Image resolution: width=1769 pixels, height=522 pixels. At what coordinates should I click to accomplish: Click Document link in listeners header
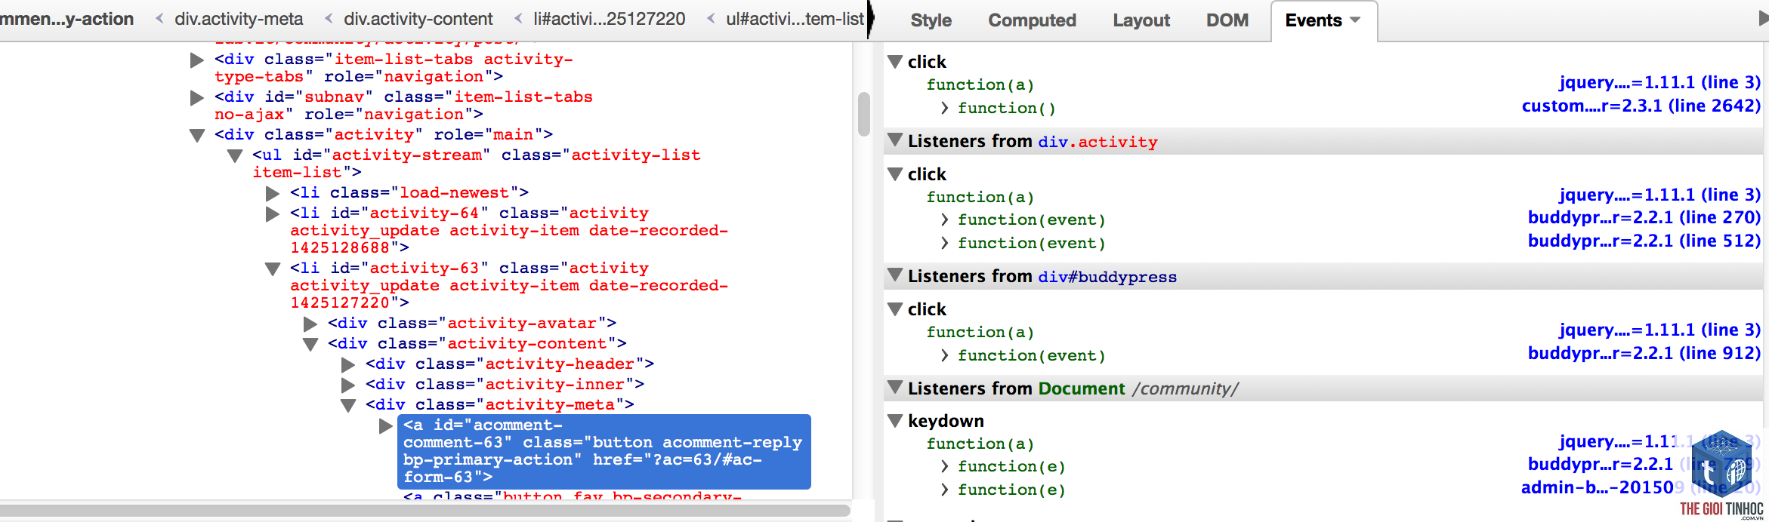coord(1082,388)
